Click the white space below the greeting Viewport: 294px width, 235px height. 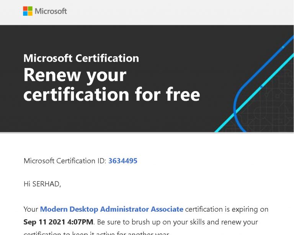(153, 196)
